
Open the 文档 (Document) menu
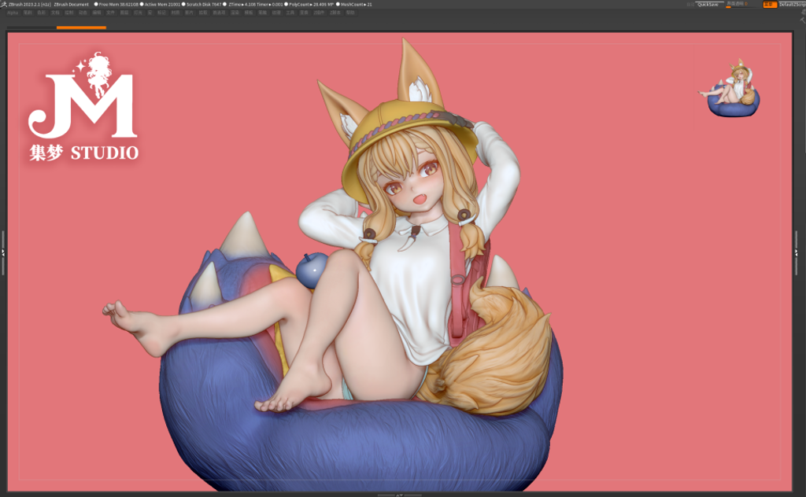click(55, 13)
